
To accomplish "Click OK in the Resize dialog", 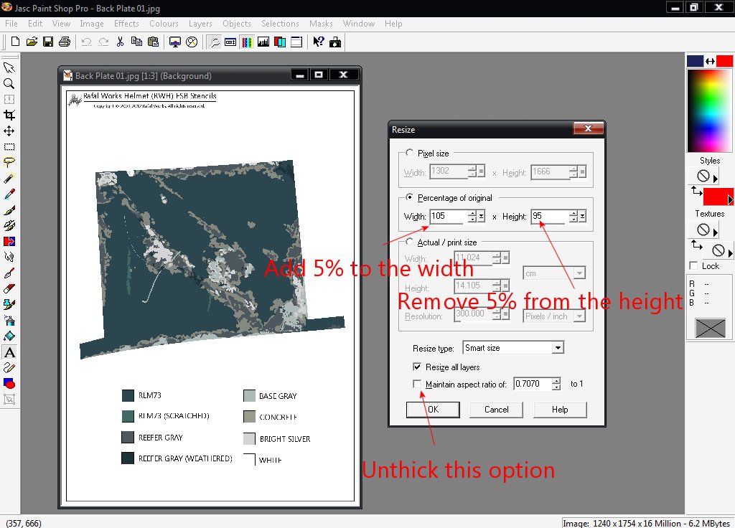I will [433, 410].
